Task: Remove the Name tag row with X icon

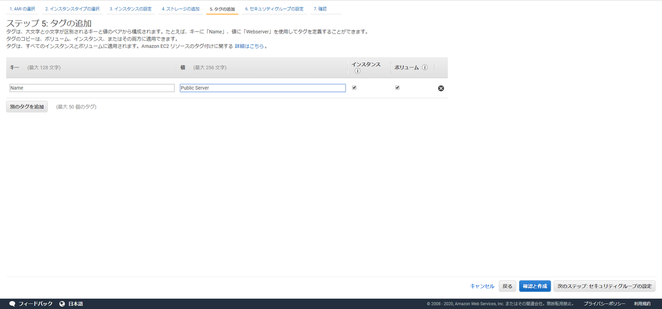Action: click(x=441, y=88)
